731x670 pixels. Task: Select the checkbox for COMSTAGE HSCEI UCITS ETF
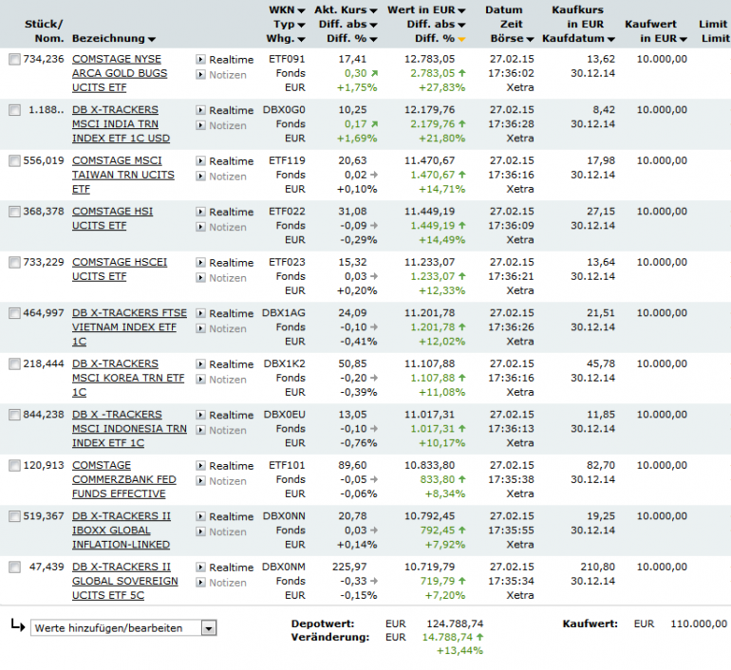(x=15, y=262)
